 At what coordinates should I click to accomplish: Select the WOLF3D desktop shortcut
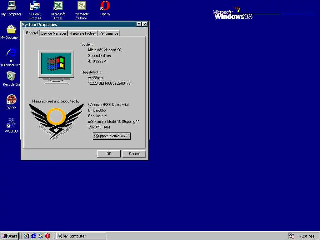(x=12, y=125)
